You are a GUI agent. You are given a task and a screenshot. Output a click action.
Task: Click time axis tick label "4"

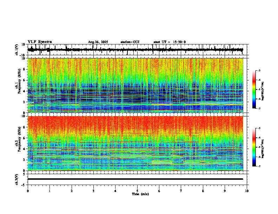tap(115, 191)
